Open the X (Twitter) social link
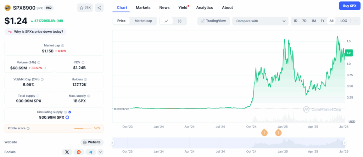The height and width of the screenshot is (157, 363). click(x=67, y=152)
